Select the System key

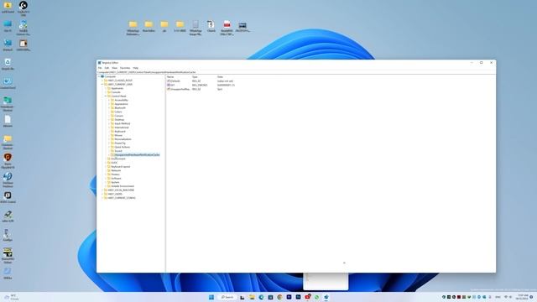115,182
